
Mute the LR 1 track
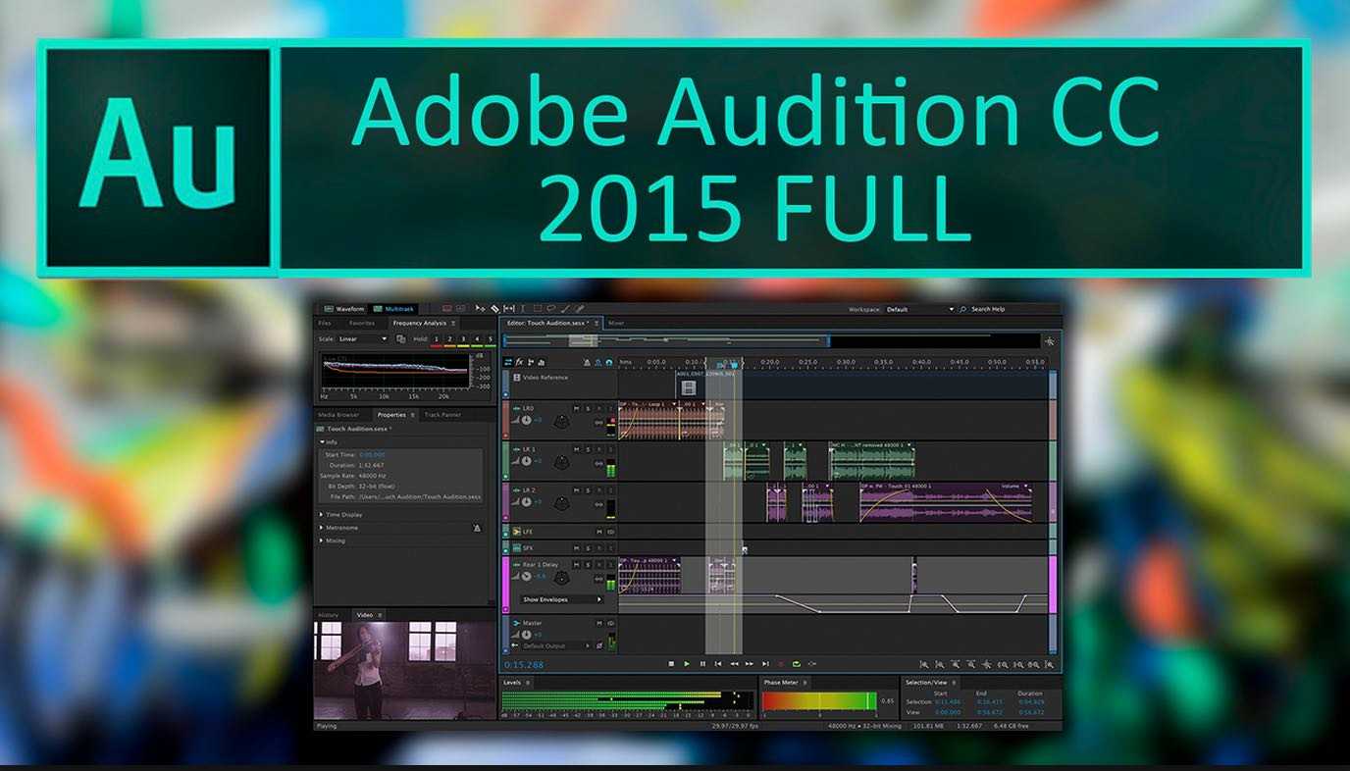click(x=576, y=448)
